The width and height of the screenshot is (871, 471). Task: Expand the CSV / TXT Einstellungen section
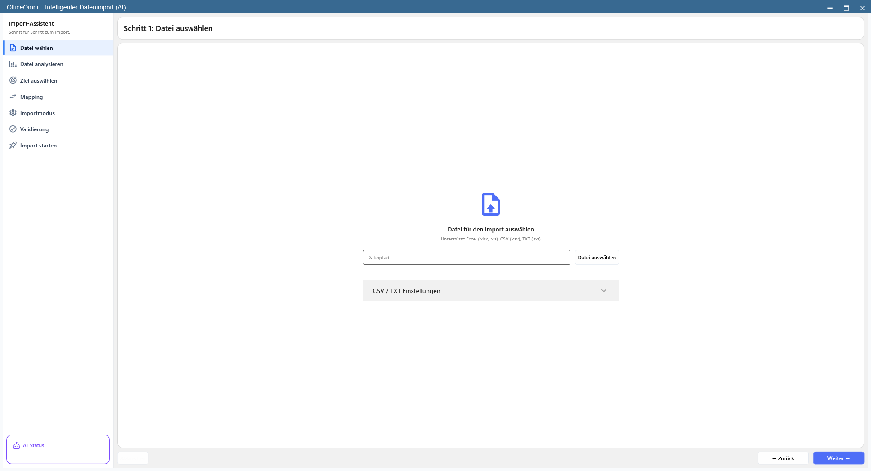click(x=491, y=290)
